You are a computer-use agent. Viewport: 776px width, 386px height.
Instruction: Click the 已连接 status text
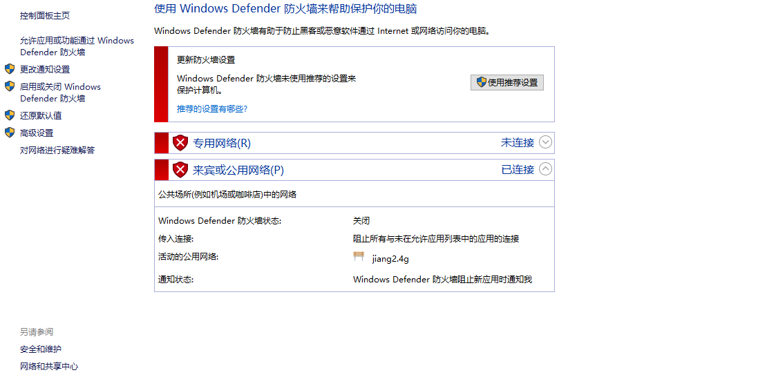point(518,170)
